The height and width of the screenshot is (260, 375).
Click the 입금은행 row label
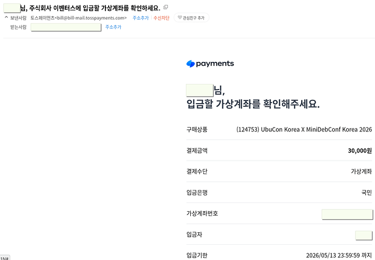(197, 193)
